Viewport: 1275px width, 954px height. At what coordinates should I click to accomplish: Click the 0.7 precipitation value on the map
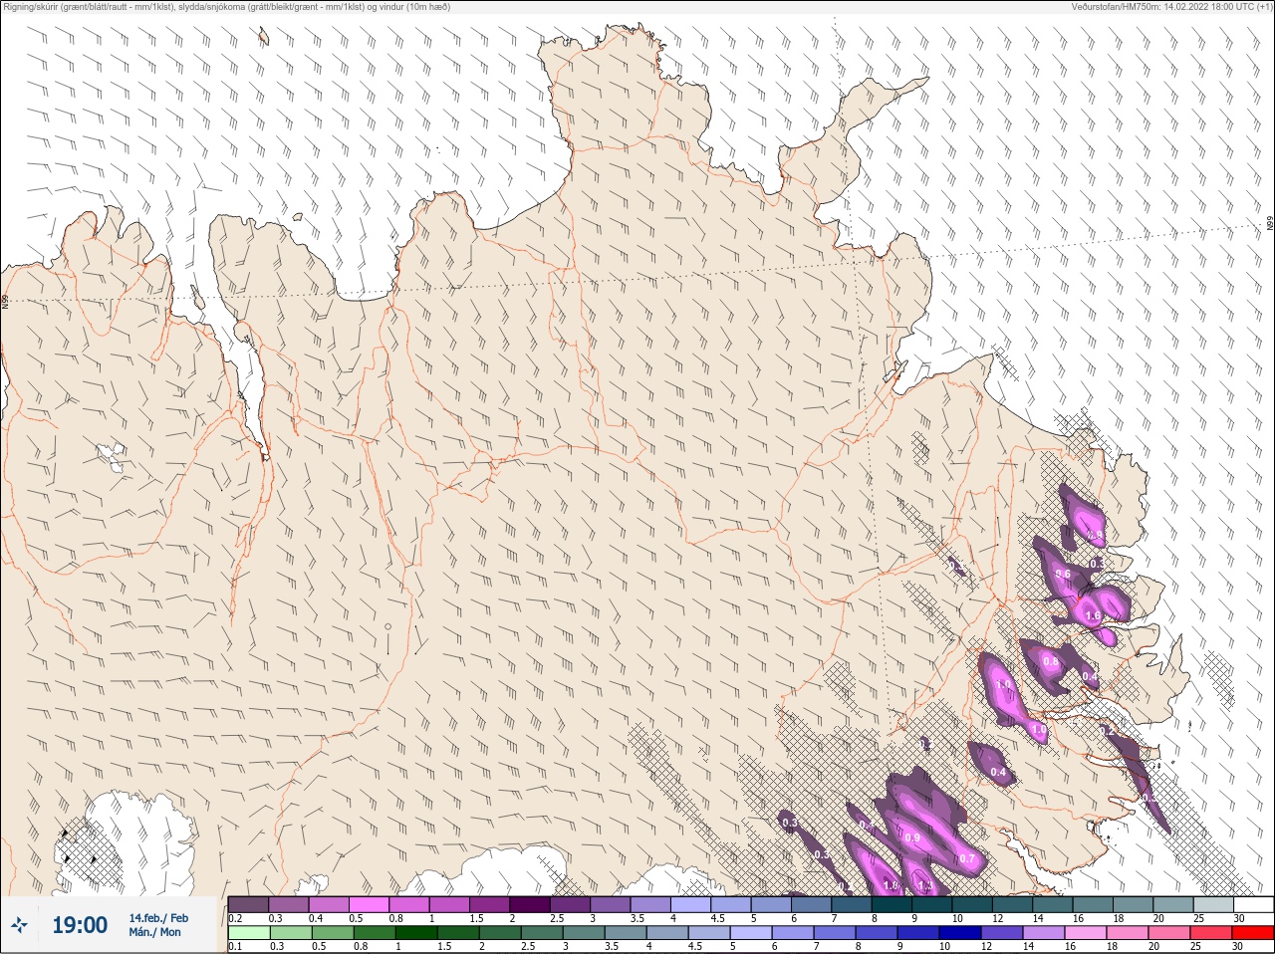967,859
